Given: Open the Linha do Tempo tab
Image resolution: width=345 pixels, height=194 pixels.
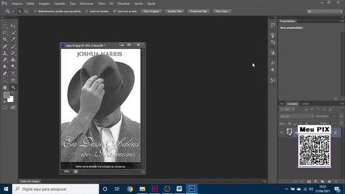Looking at the screenshot, I should click(x=30, y=181).
